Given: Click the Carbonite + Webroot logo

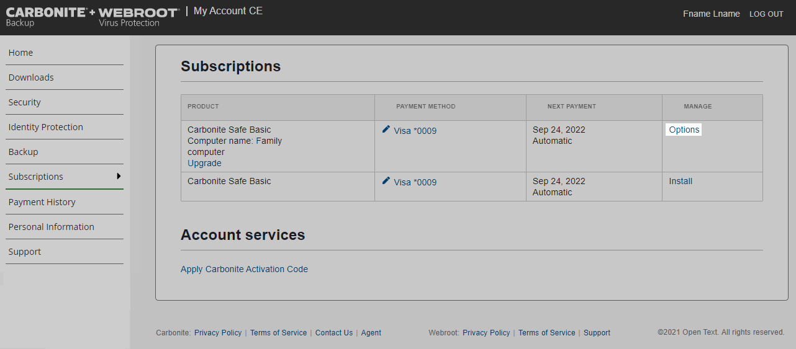Looking at the screenshot, I should [x=93, y=17].
